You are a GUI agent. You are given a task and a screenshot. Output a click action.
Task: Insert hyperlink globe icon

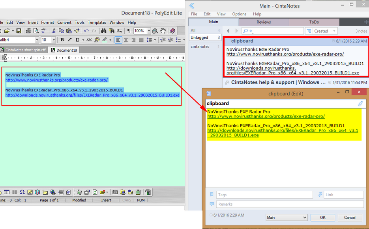53,192
